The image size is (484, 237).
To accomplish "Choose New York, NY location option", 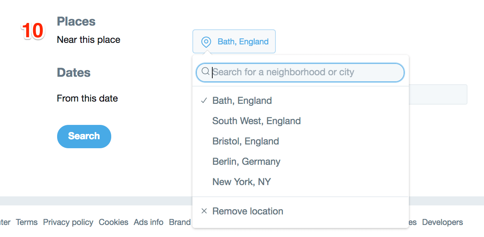I will pyautogui.click(x=241, y=182).
